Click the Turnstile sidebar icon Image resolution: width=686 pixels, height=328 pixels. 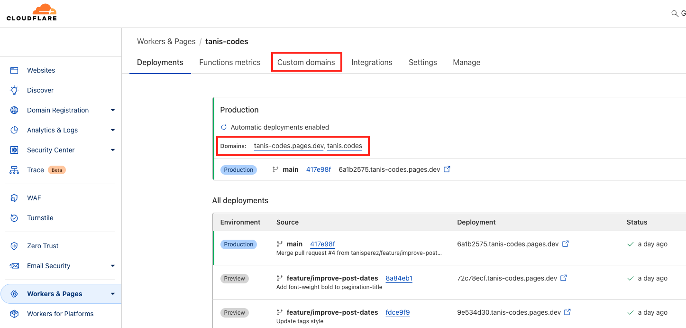14,218
